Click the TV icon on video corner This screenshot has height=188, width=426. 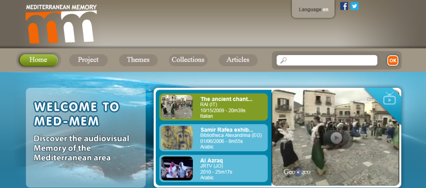point(389,98)
